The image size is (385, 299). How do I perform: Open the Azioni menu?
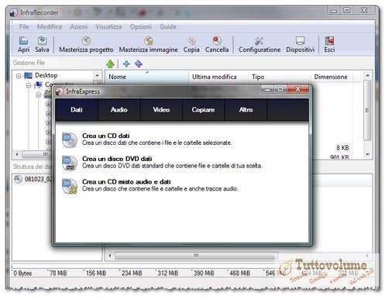tap(78, 26)
